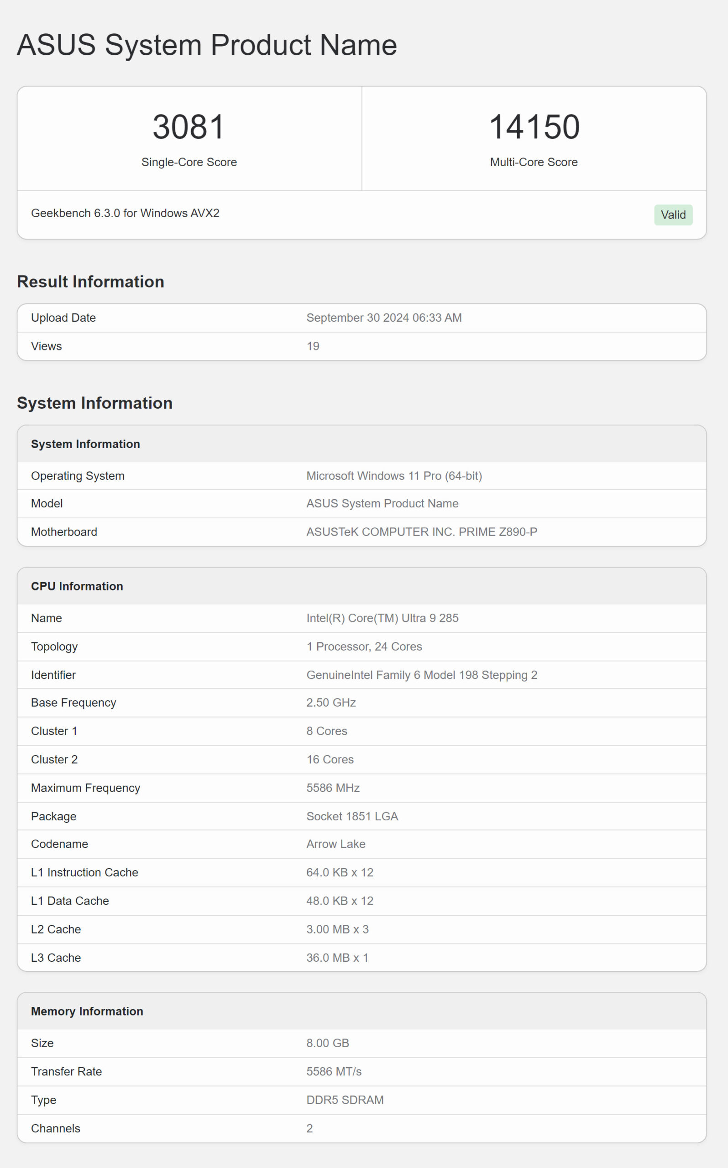
Task: Select the "16 Cores" value
Action: pyautogui.click(x=330, y=759)
